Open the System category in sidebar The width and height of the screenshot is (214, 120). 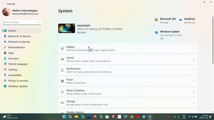[x=21, y=31]
